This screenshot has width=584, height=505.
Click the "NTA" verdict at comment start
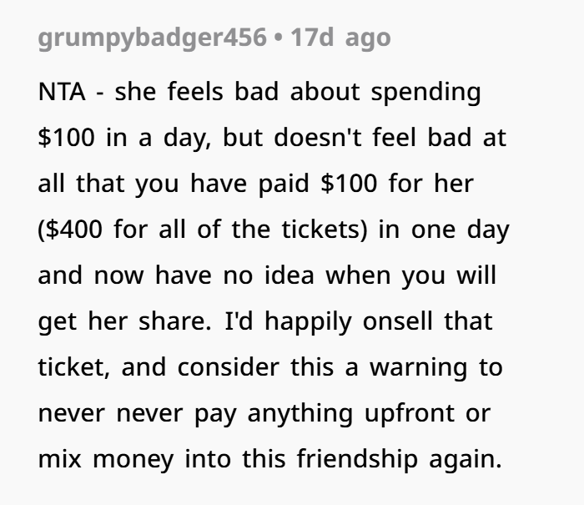[x=61, y=92]
